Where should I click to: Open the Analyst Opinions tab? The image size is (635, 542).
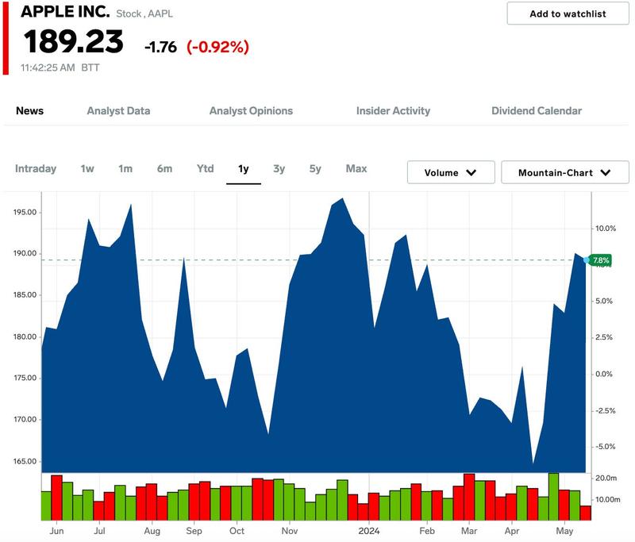(x=251, y=110)
